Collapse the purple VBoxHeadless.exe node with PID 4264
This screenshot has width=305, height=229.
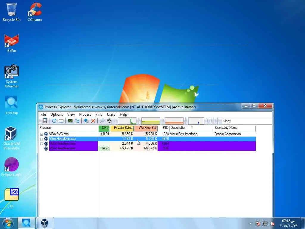[x=42, y=144]
